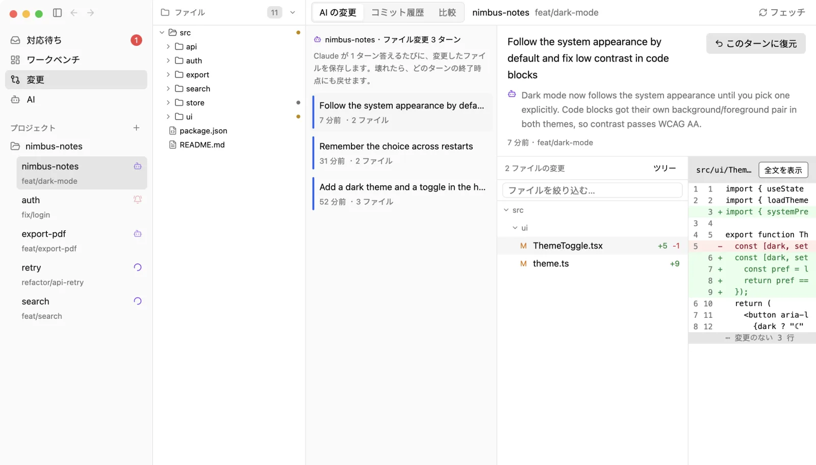Open README.md in the file tree
The height and width of the screenshot is (465, 816).
[x=202, y=145]
